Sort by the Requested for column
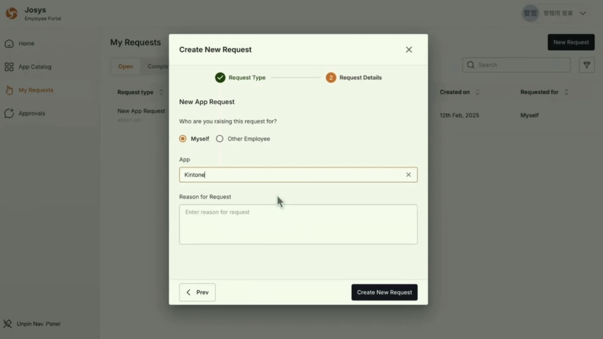Screen dimensions: 603x339 point(566,92)
